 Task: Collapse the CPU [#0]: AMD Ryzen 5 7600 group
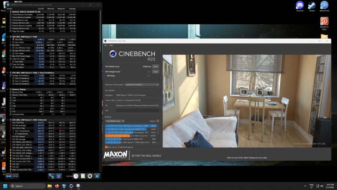point(8,37)
